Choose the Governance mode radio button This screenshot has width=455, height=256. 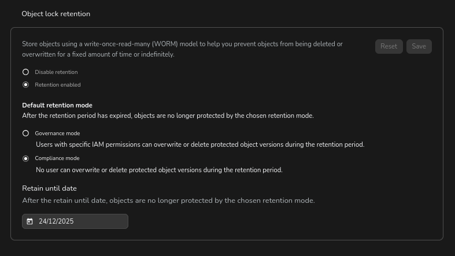click(x=25, y=133)
